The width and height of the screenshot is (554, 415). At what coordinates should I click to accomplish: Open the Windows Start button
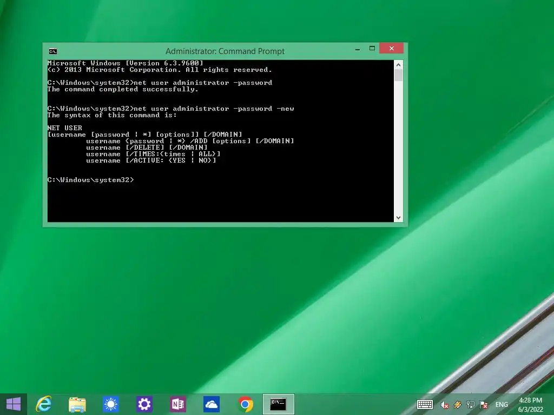(14, 404)
